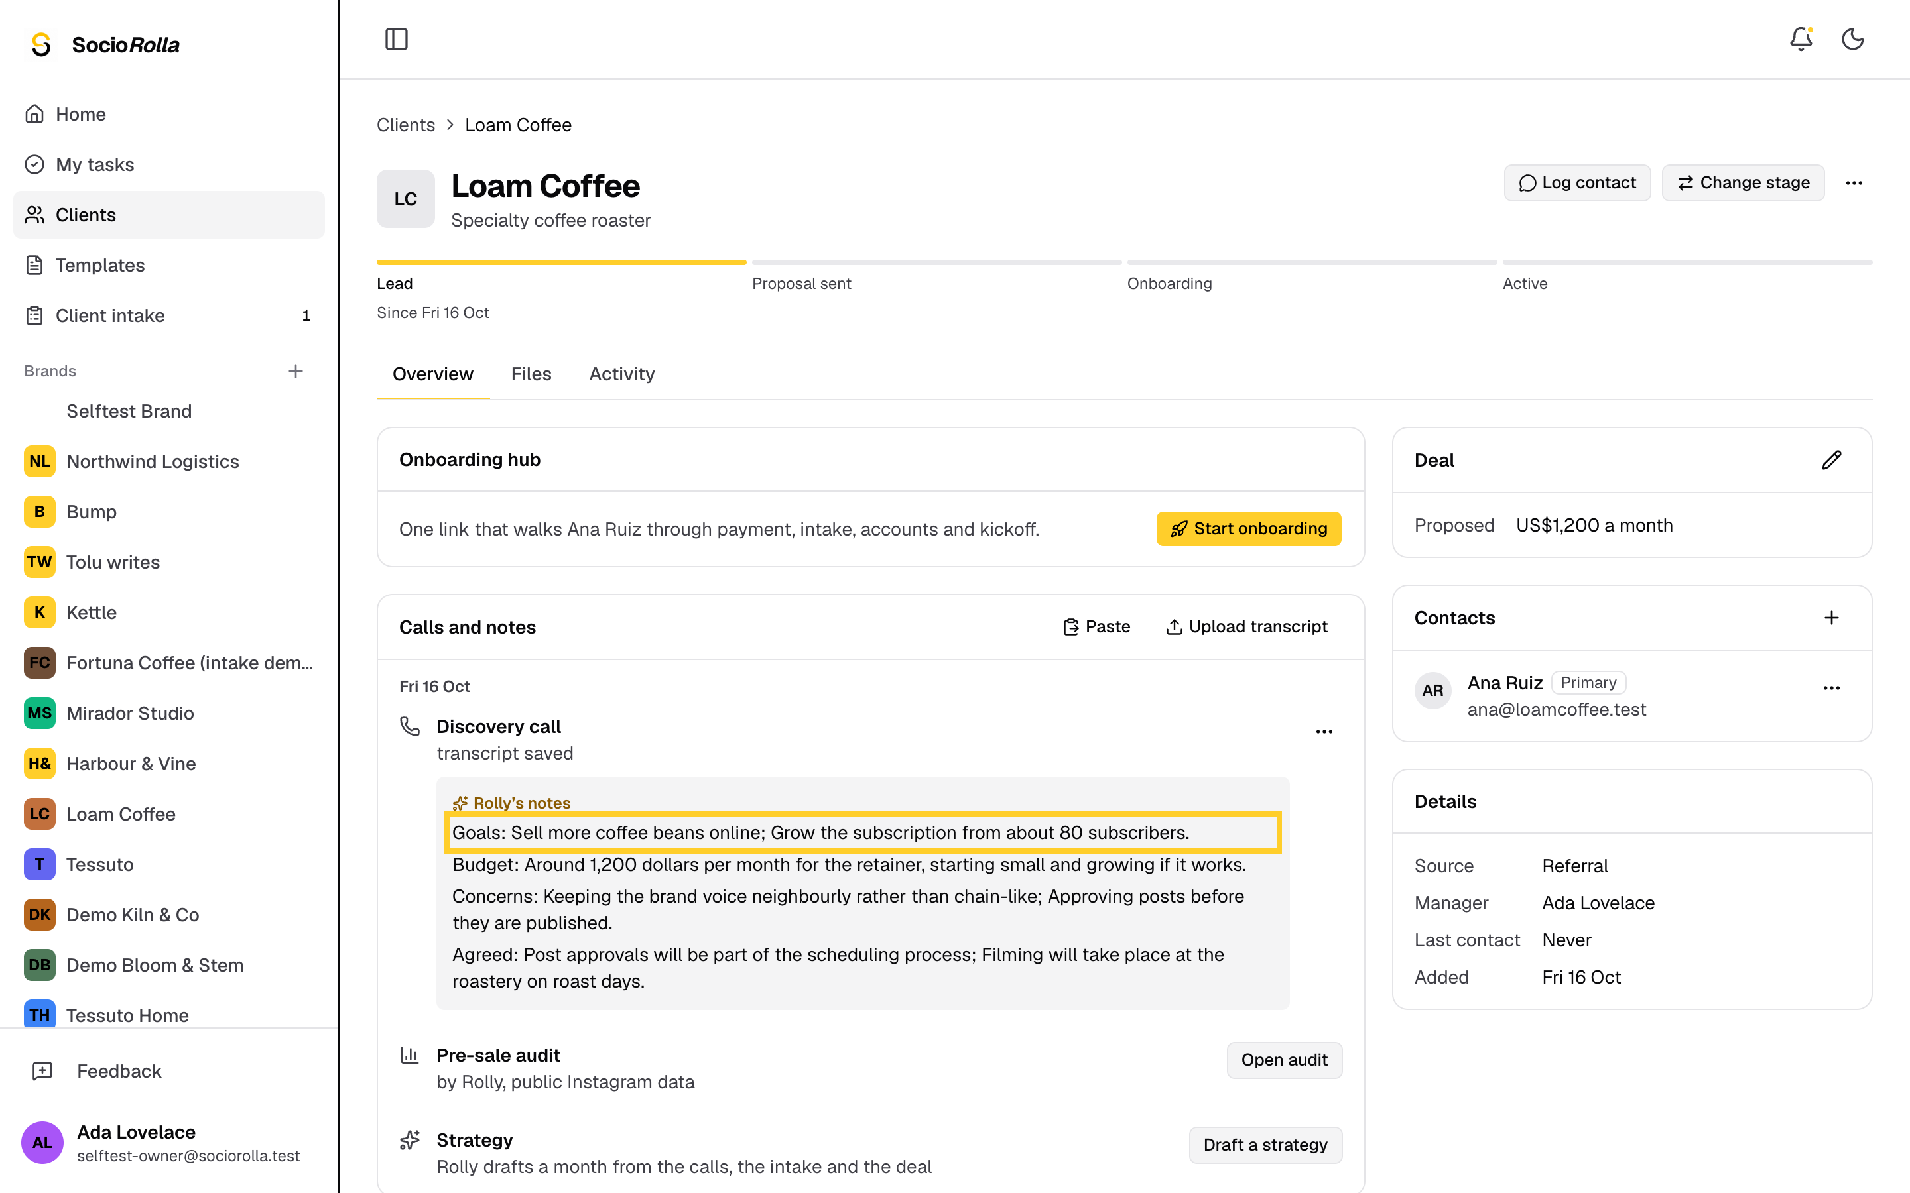This screenshot has height=1193, width=1910.
Task: Click the Proposal sent stage bar
Action: click(x=936, y=262)
